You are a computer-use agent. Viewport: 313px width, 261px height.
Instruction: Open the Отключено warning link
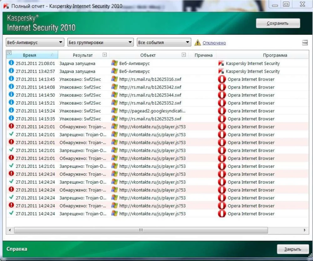pos(214,43)
